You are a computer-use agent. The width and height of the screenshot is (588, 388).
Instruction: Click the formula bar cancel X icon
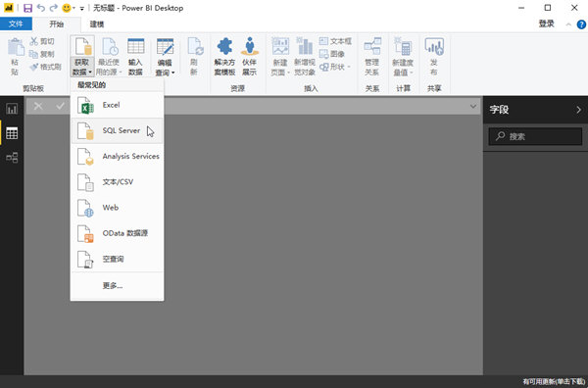coord(38,107)
